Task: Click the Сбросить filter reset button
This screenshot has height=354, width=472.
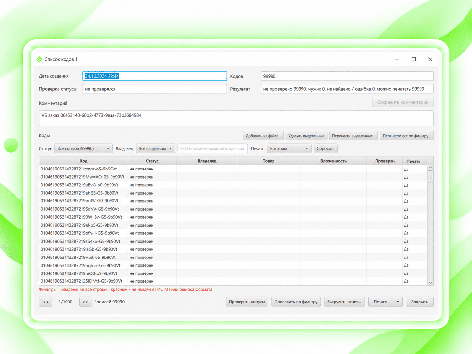Action: [326, 149]
